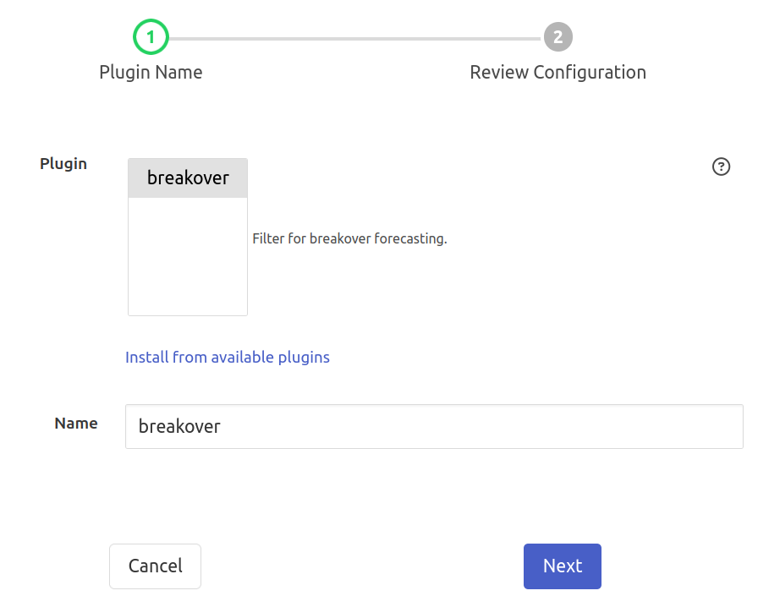Click the 'Filter for breakover forecasting' description
Screen dimensions: 769x607
point(349,239)
